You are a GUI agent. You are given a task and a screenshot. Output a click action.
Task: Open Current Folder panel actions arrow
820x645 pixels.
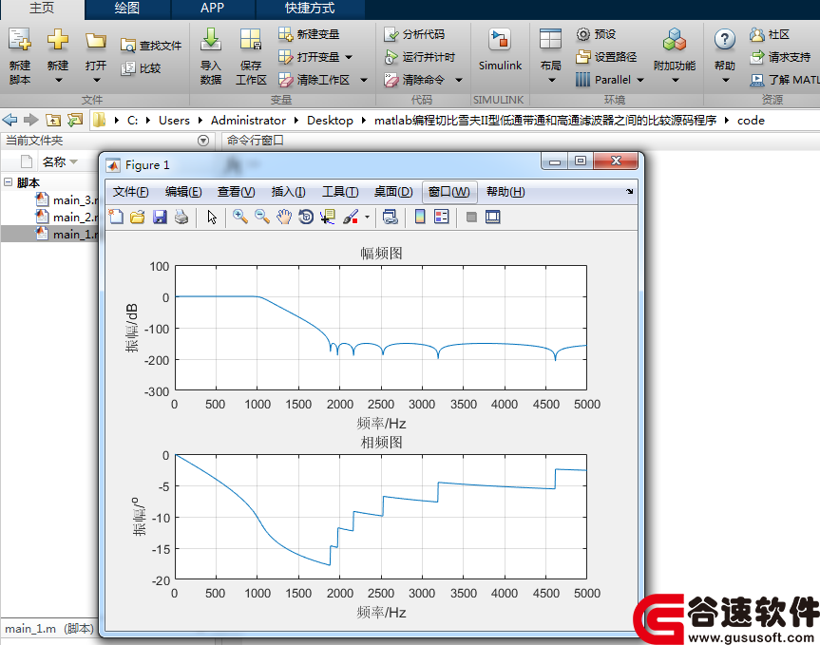coord(203,141)
